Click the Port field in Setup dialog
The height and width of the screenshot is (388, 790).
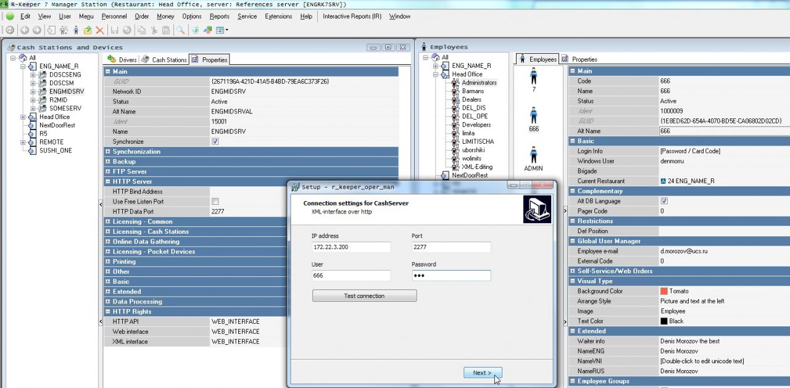click(x=451, y=247)
